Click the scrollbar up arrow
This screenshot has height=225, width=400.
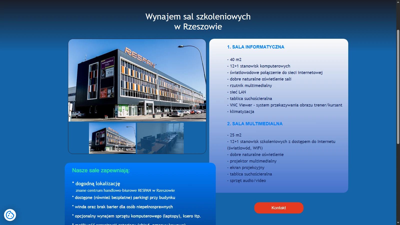point(398,2)
